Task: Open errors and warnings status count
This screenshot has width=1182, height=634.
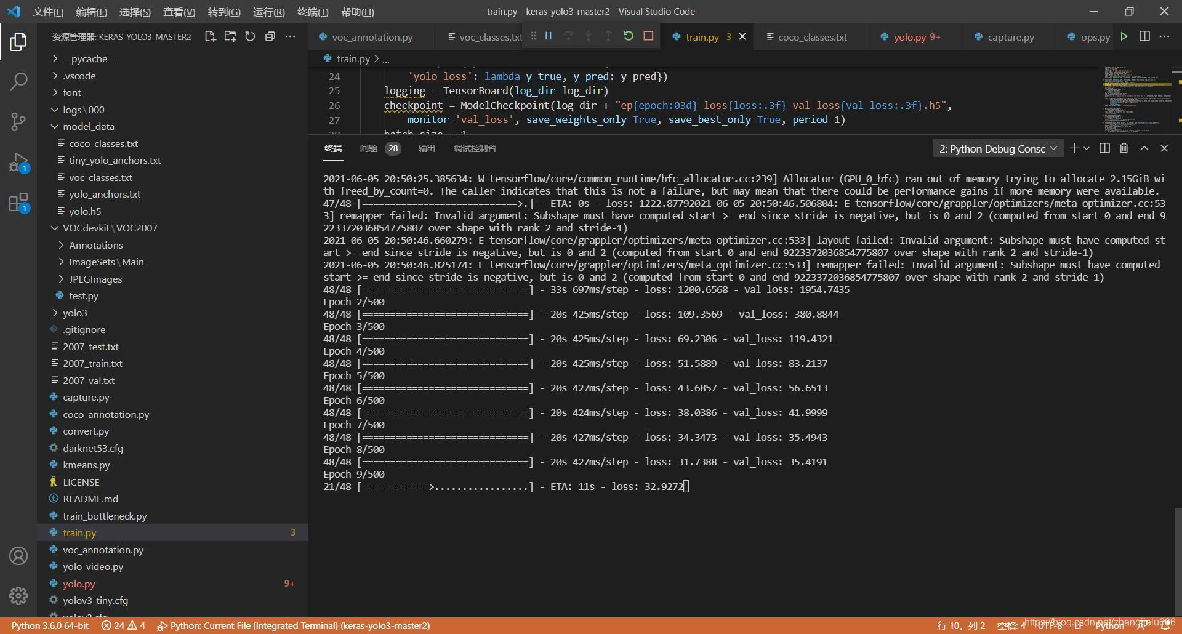Action: tap(123, 625)
